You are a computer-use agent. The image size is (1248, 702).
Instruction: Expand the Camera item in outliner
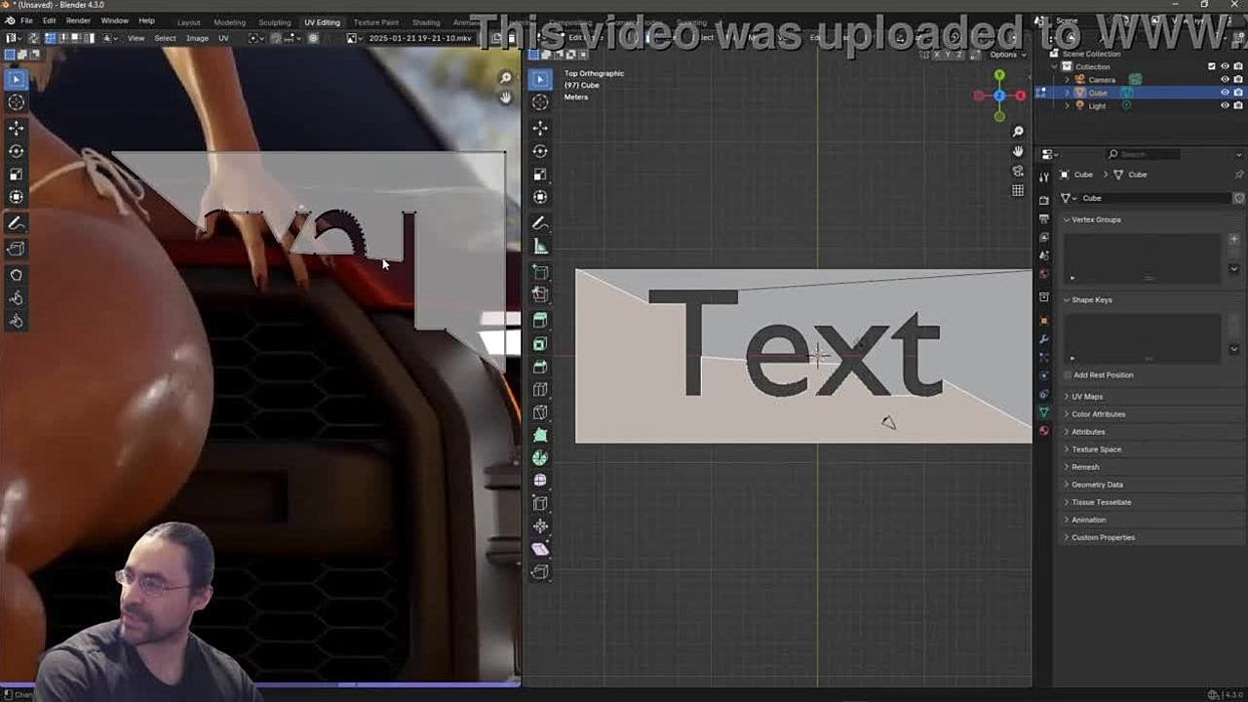pos(1068,80)
